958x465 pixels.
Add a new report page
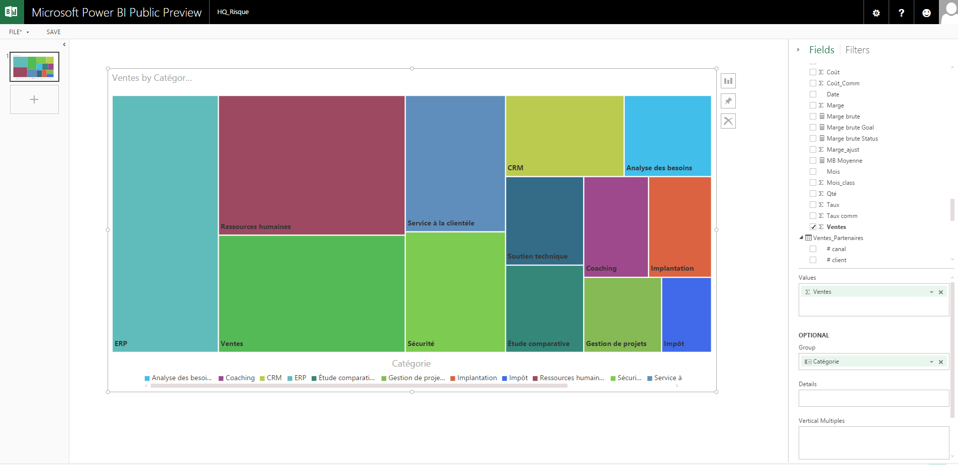pos(34,99)
